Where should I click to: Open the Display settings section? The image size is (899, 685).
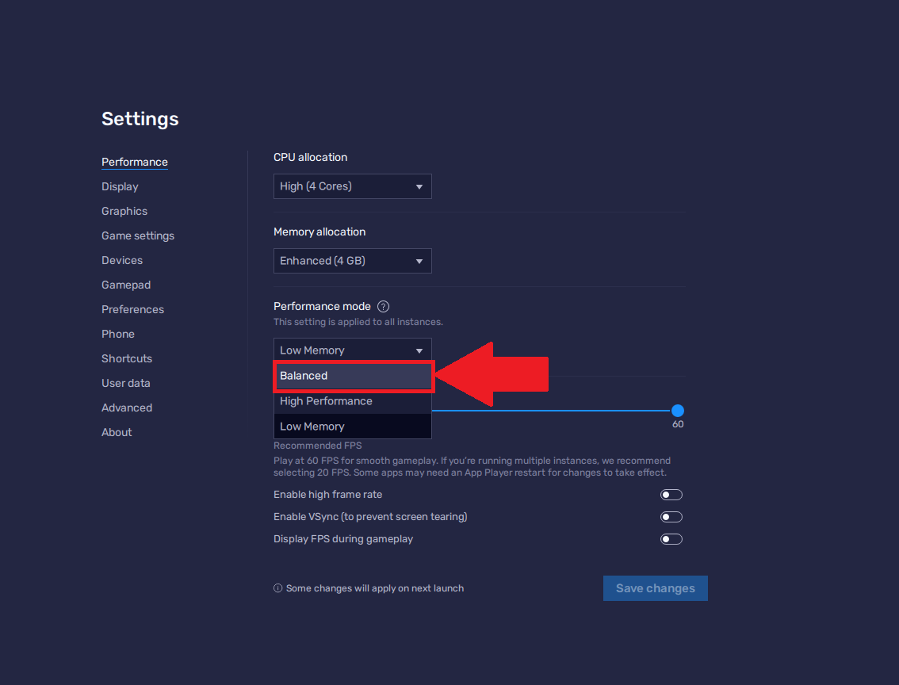coord(120,187)
